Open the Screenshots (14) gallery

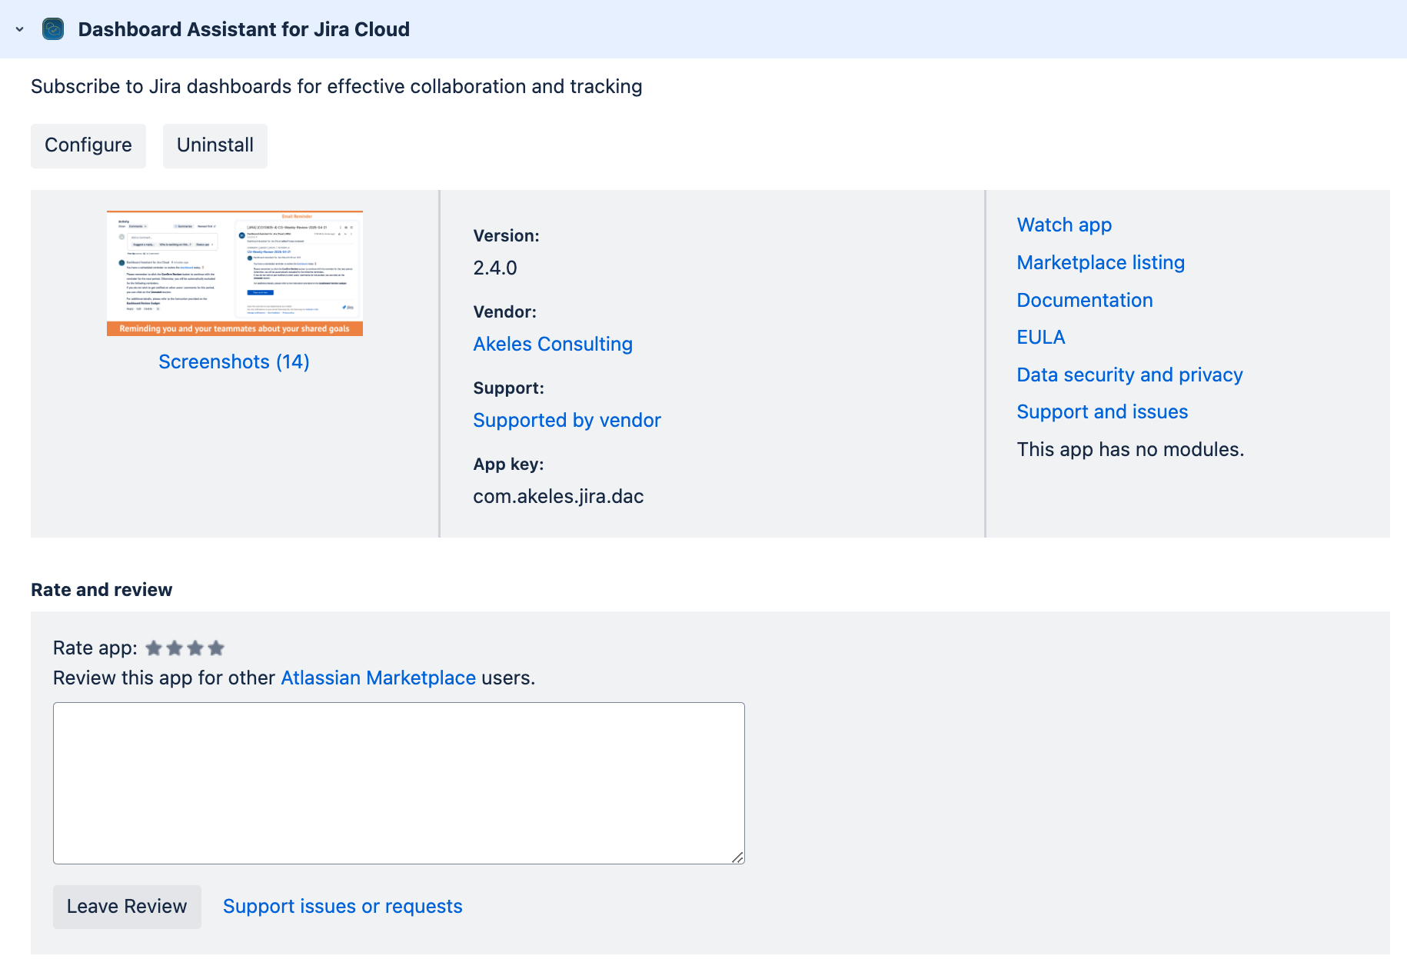coord(234,361)
